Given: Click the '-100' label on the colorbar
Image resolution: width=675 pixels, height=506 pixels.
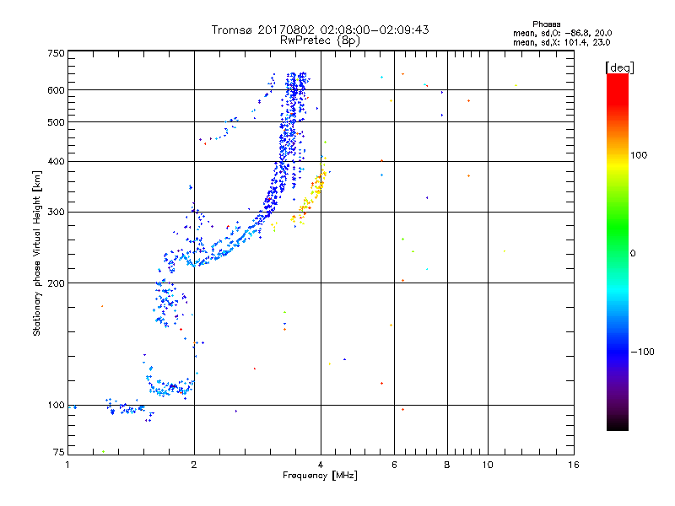Looking at the screenshot, I should point(642,352).
